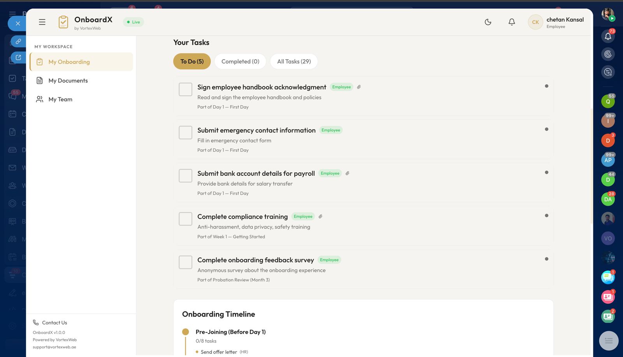Close the panel with the blue X button
623x357 pixels.
tap(18, 23)
